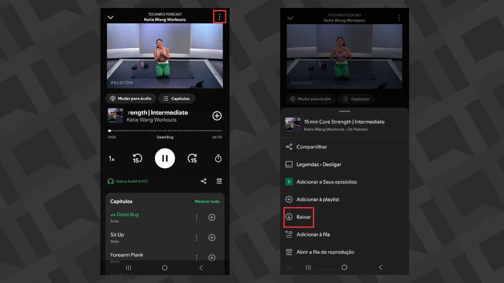Select Adicionar à playlist
Image resolution: width=504 pixels, height=283 pixels.
tap(345, 199)
